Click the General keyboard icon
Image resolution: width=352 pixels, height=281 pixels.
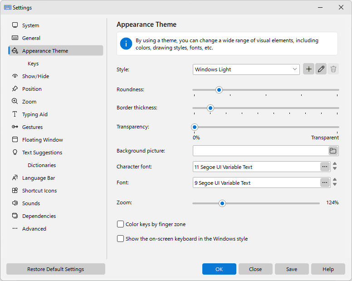(15, 38)
